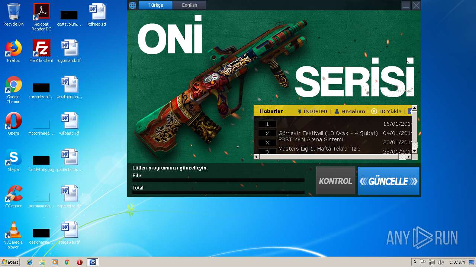This screenshot has width=476, height=267.
Task: Click the taskbar clock 1:07 AM
Action: coord(457,262)
